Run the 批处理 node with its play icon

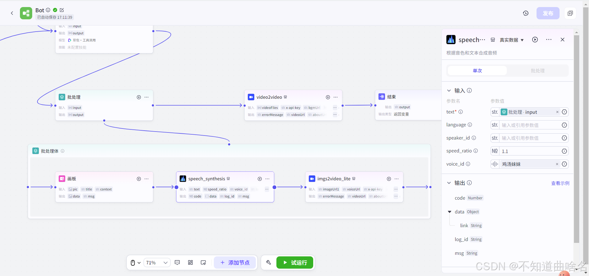(139, 97)
